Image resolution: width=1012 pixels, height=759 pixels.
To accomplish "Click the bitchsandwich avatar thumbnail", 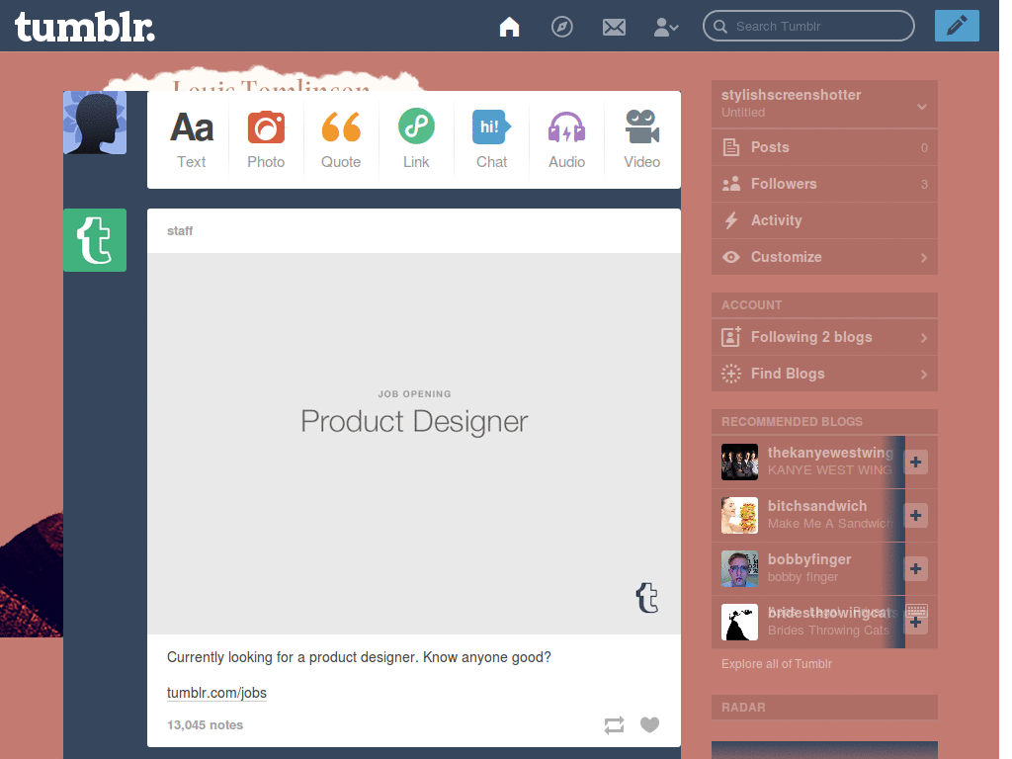I will 739,515.
